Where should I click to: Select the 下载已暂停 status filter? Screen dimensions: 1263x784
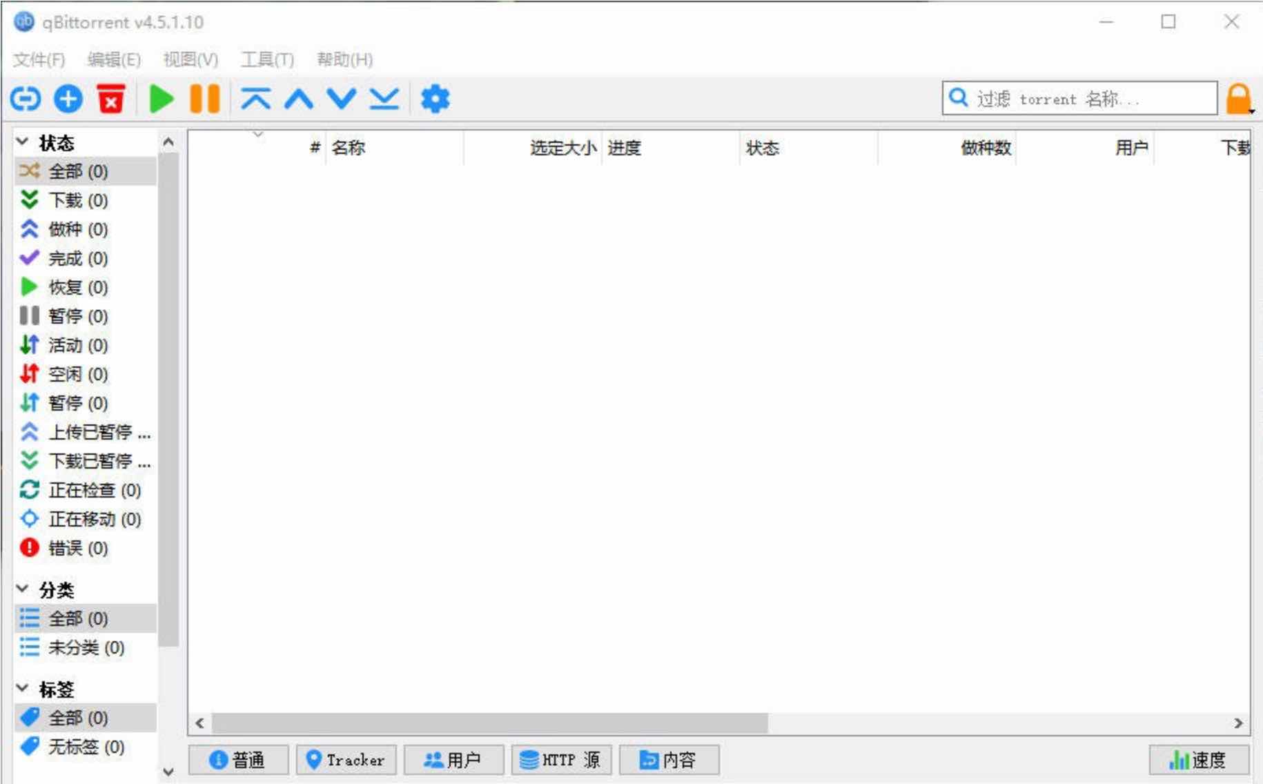pyautogui.click(x=86, y=461)
